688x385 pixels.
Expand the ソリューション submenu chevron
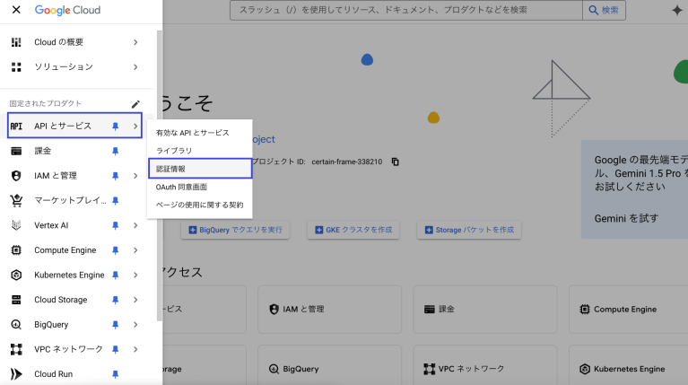[x=135, y=67]
